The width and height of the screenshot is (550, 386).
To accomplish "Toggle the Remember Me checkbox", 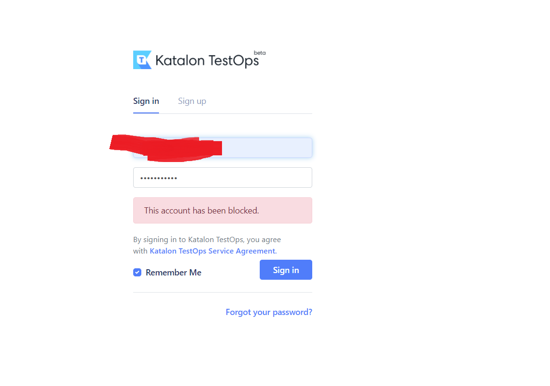I will [x=137, y=273].
